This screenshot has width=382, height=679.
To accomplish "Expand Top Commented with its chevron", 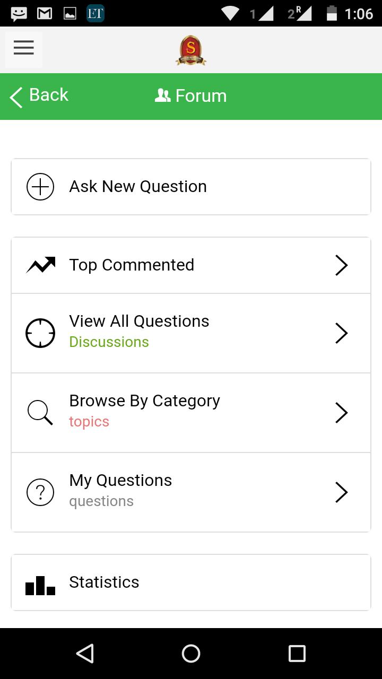I will pyautogui.click(x=341, y=265).
